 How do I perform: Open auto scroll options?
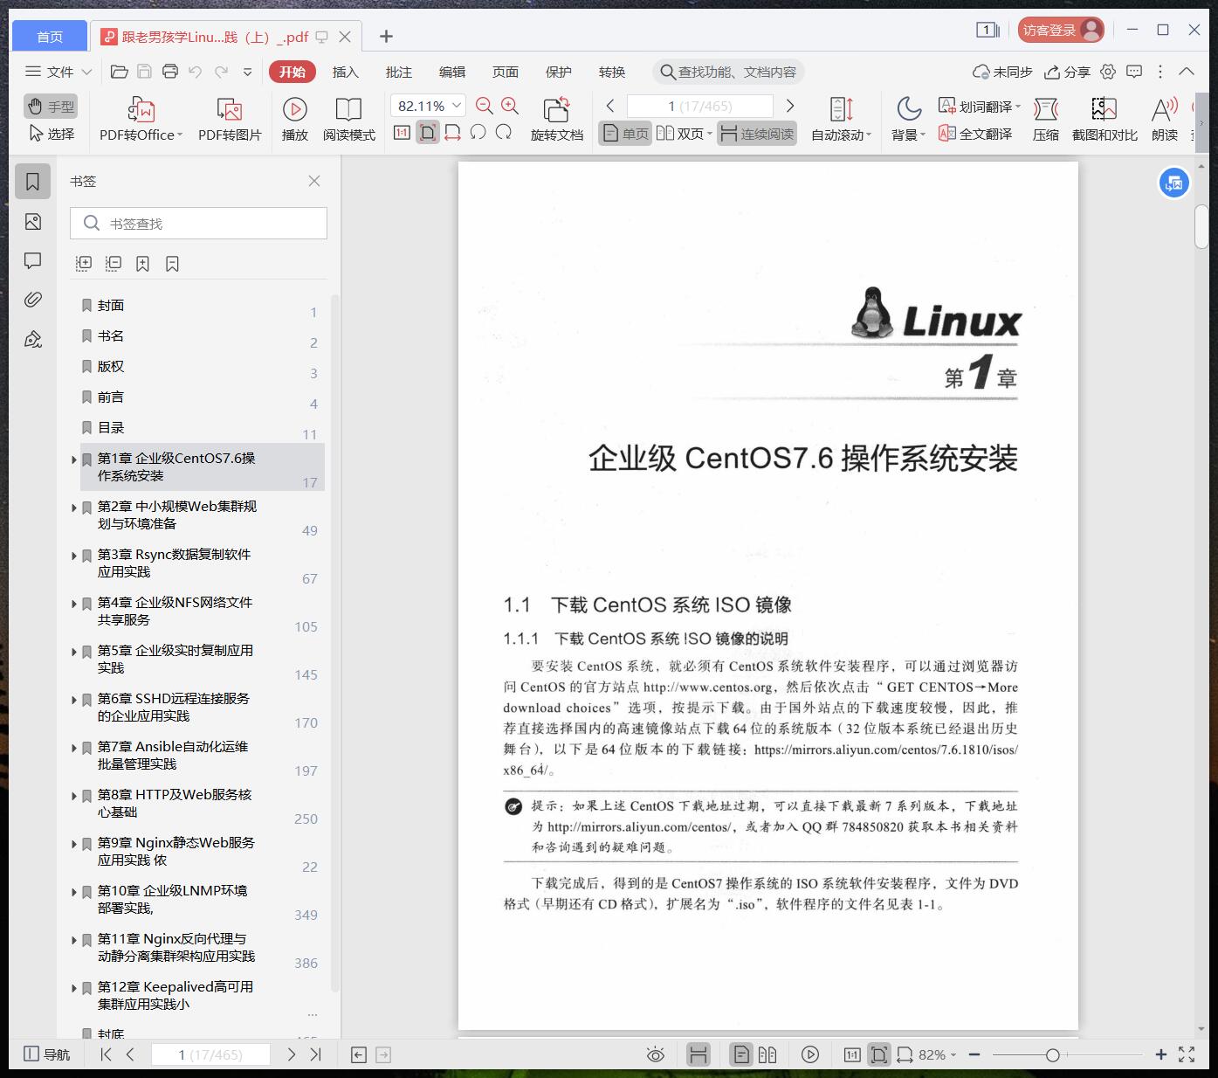(x=841, y=119)
